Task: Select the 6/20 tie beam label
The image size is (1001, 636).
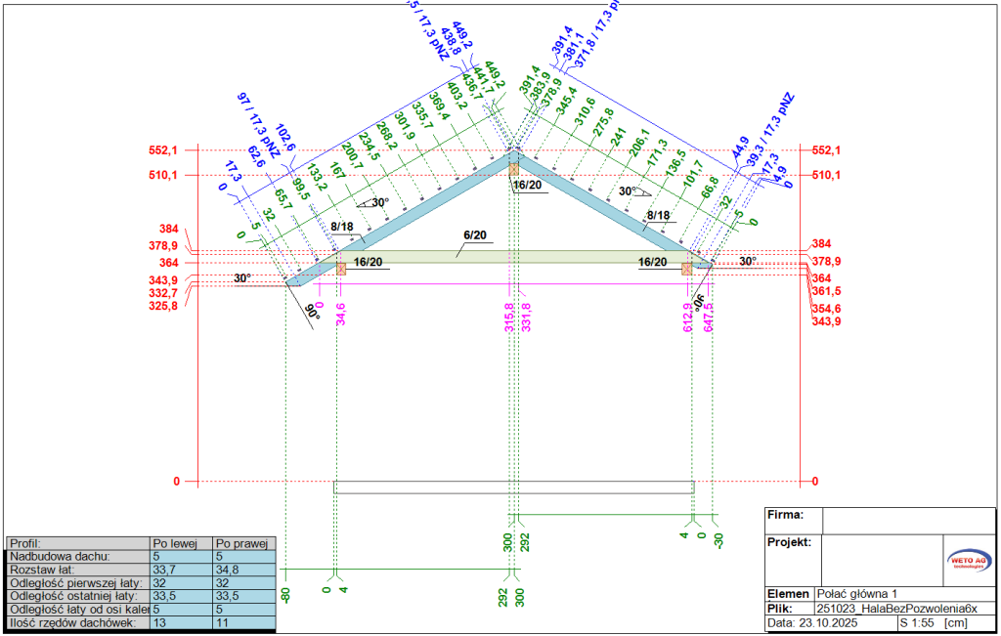Action: [474, 235]
